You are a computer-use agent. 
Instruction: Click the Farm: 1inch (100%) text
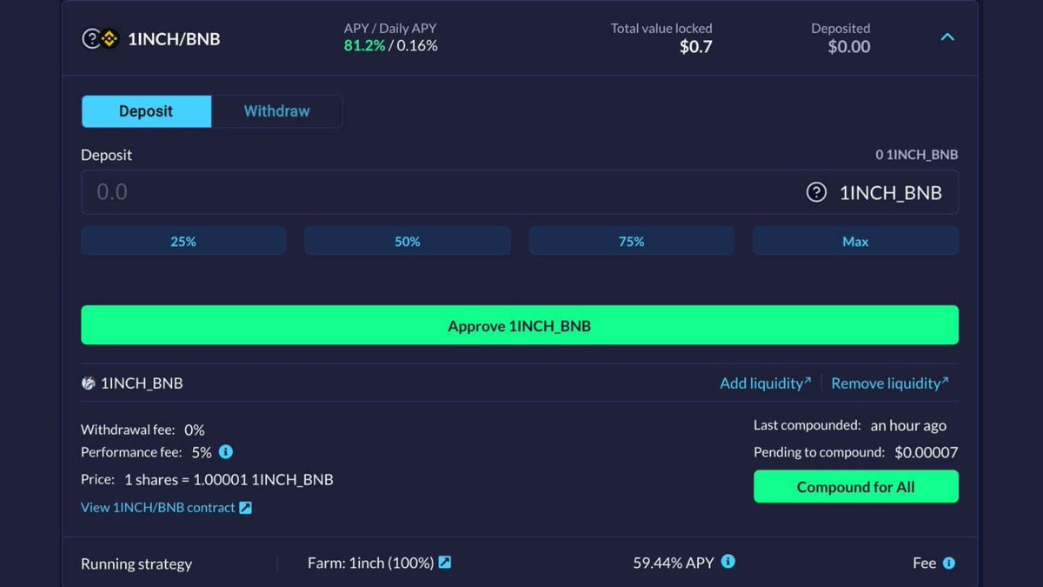(370, 563)
